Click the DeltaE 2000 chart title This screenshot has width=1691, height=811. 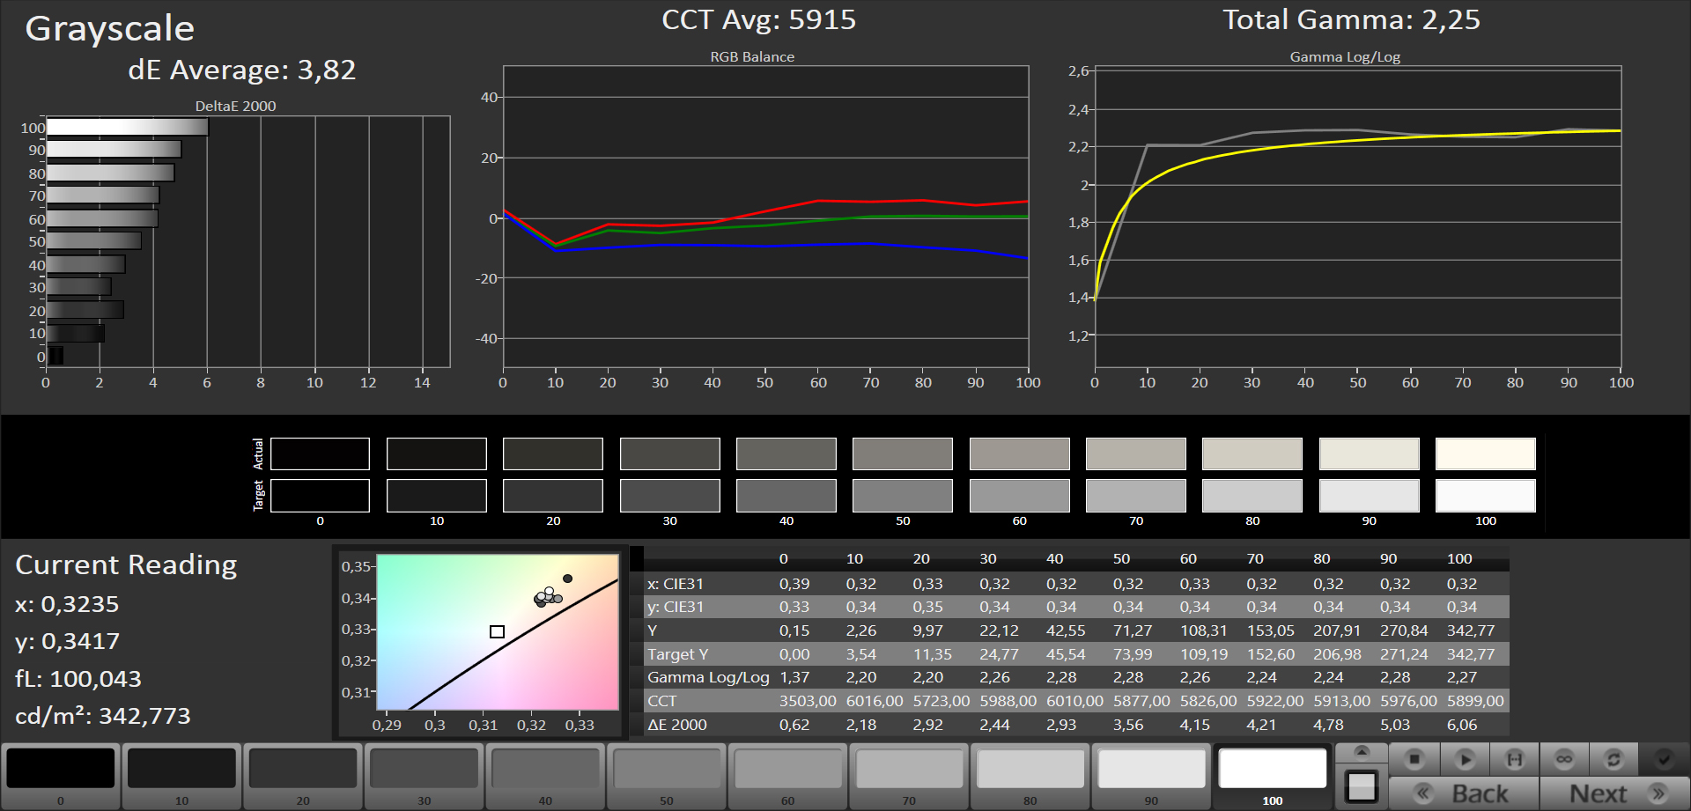click(235, 106)
